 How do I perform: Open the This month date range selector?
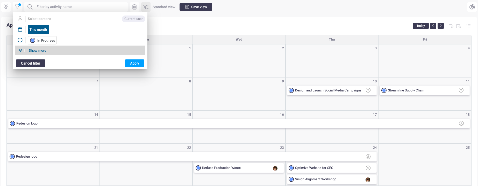(38, 30)
